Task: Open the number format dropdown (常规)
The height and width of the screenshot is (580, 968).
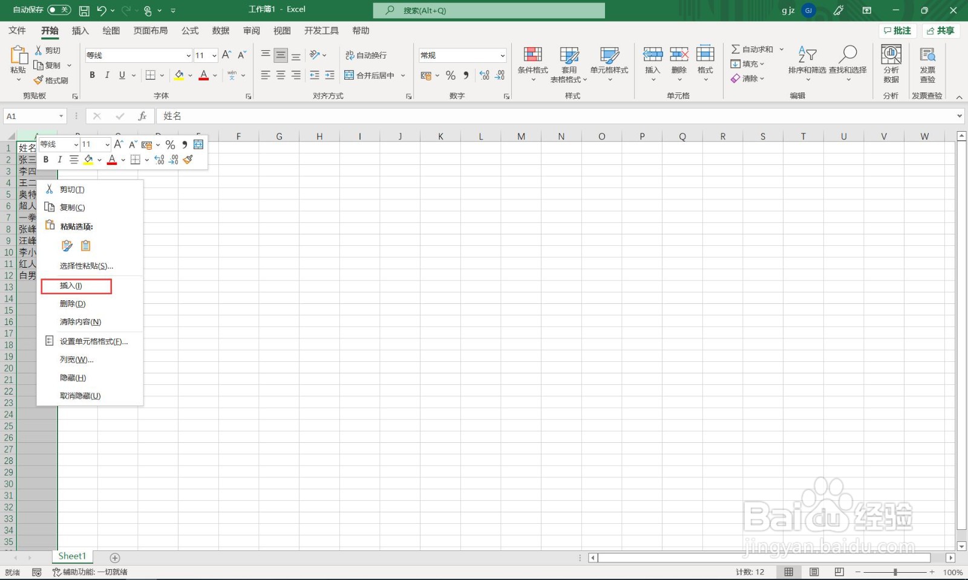Action: (x=502, y=56)
